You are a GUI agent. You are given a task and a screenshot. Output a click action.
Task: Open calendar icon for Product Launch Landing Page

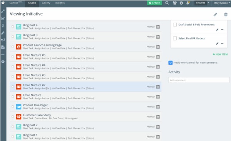click(x=158, y=47)
